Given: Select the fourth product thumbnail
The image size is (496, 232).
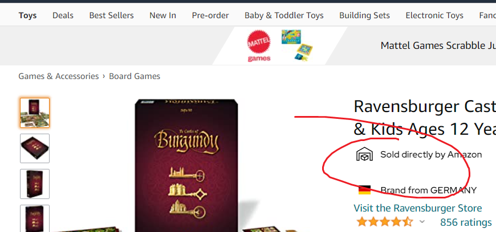Looking at the screenshot, I should [35, 218].
